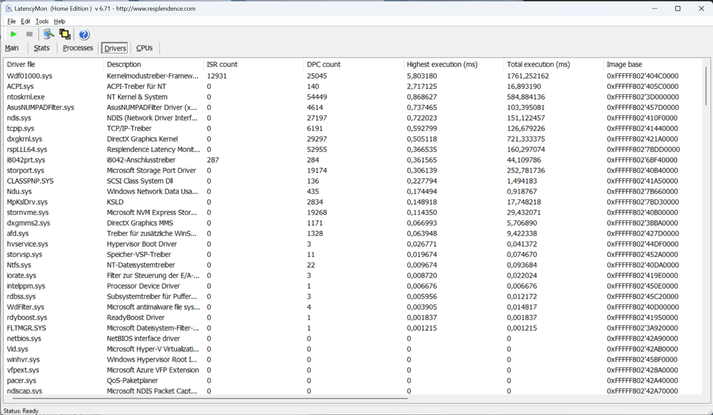Start monitoring with the green play button

(x=14, y=34)
